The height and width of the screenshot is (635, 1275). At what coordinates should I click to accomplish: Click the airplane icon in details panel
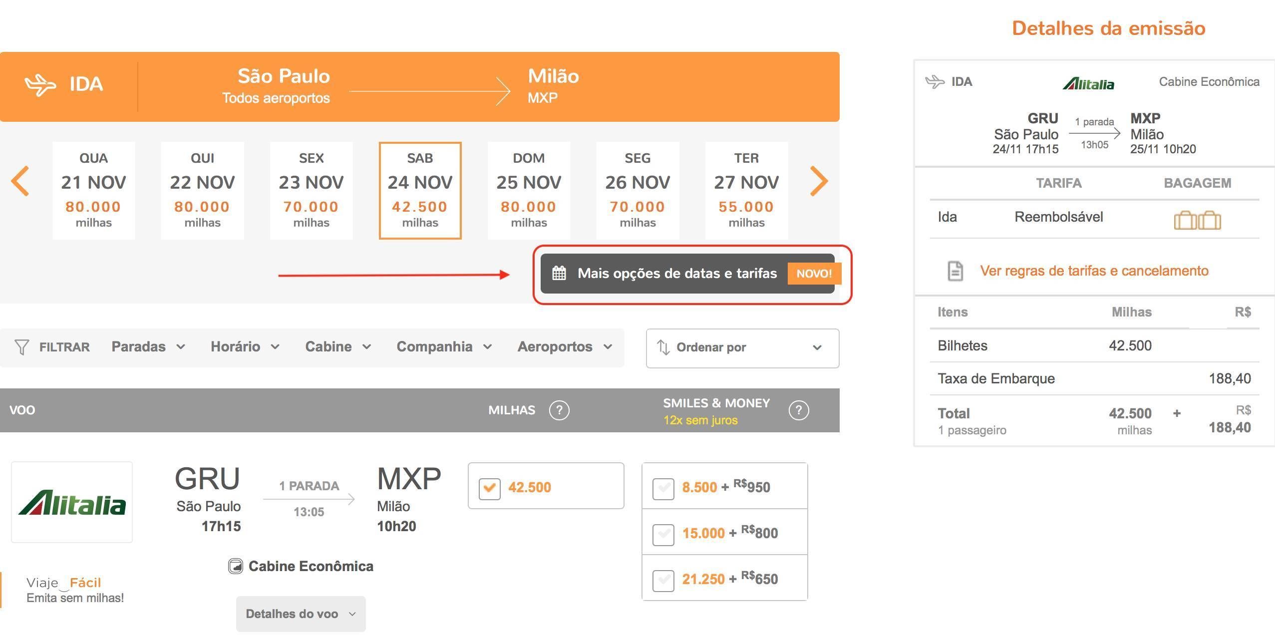(935, 81)
